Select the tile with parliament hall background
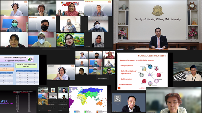This screenshot has width=202, height=113. (x=187, y=71)
